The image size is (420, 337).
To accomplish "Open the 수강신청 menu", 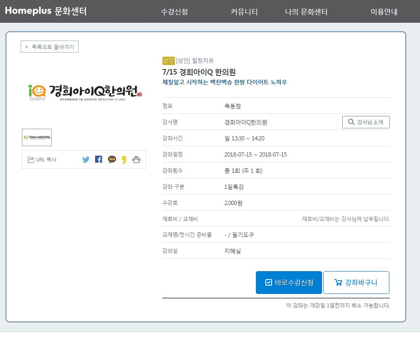I will coord(174,12).
